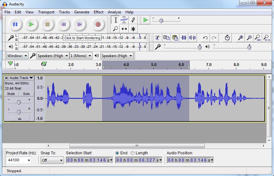
Task: Open the Effect menu
Action: [x=99, y=12]
